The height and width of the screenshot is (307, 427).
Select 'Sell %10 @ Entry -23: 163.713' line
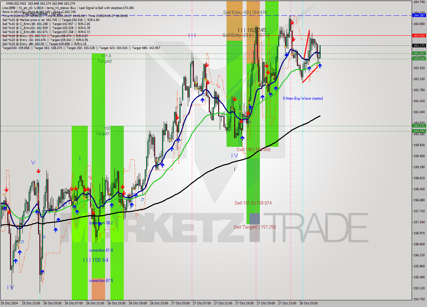point(45,36)
